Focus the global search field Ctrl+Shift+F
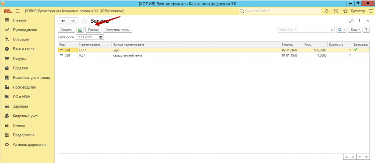This screenshot has height=163, width=375. 280,11
